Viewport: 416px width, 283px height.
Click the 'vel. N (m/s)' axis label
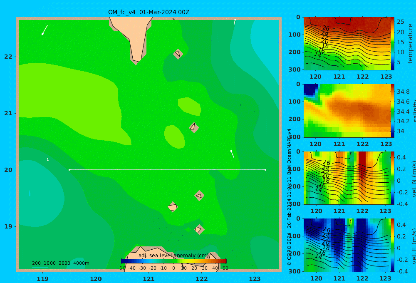tap(414, 179)
